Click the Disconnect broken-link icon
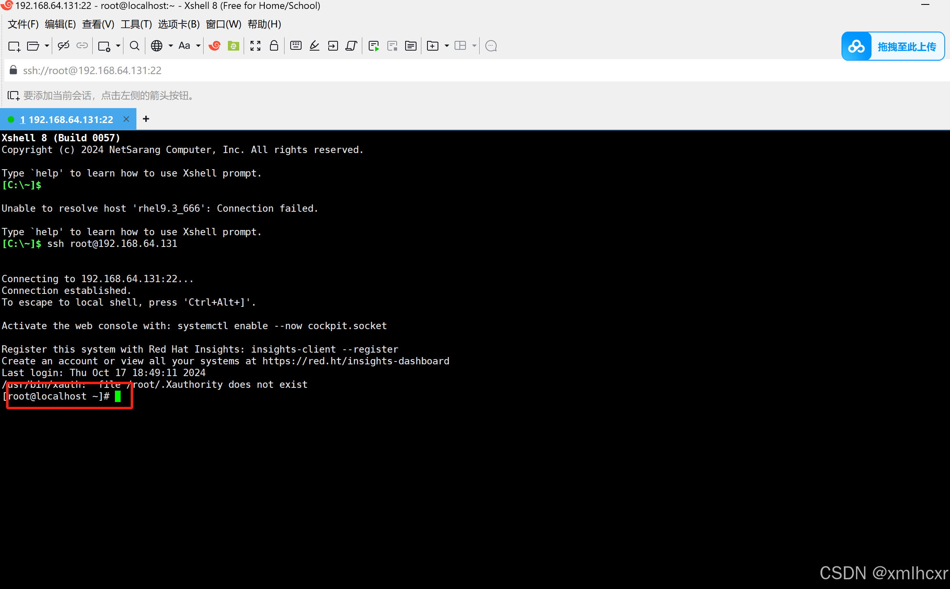The width and height of the screenshot is (950, 589). pyautogui.click(x=64, y=46)
